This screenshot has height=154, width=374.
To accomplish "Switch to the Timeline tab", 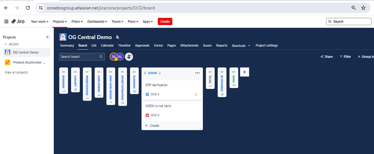I will click(x=124, y=45).
